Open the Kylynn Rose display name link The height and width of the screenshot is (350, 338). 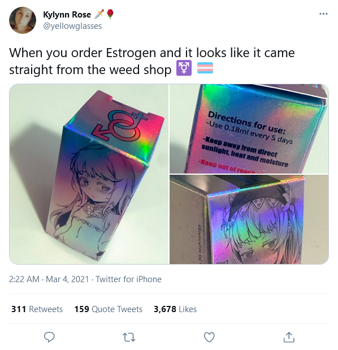[x=67, y=15]
